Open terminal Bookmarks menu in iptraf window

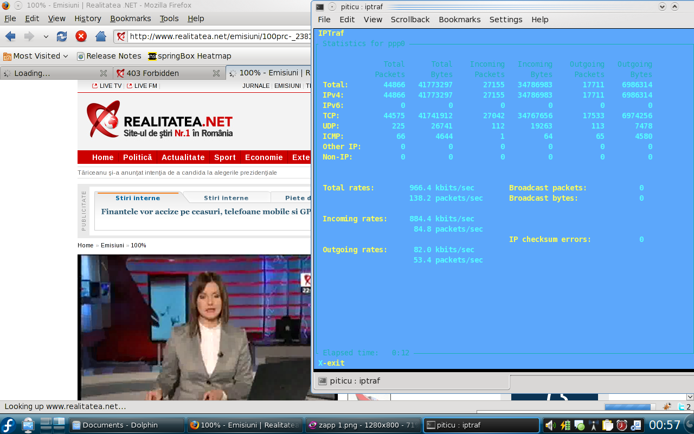(x=460, y=20)
